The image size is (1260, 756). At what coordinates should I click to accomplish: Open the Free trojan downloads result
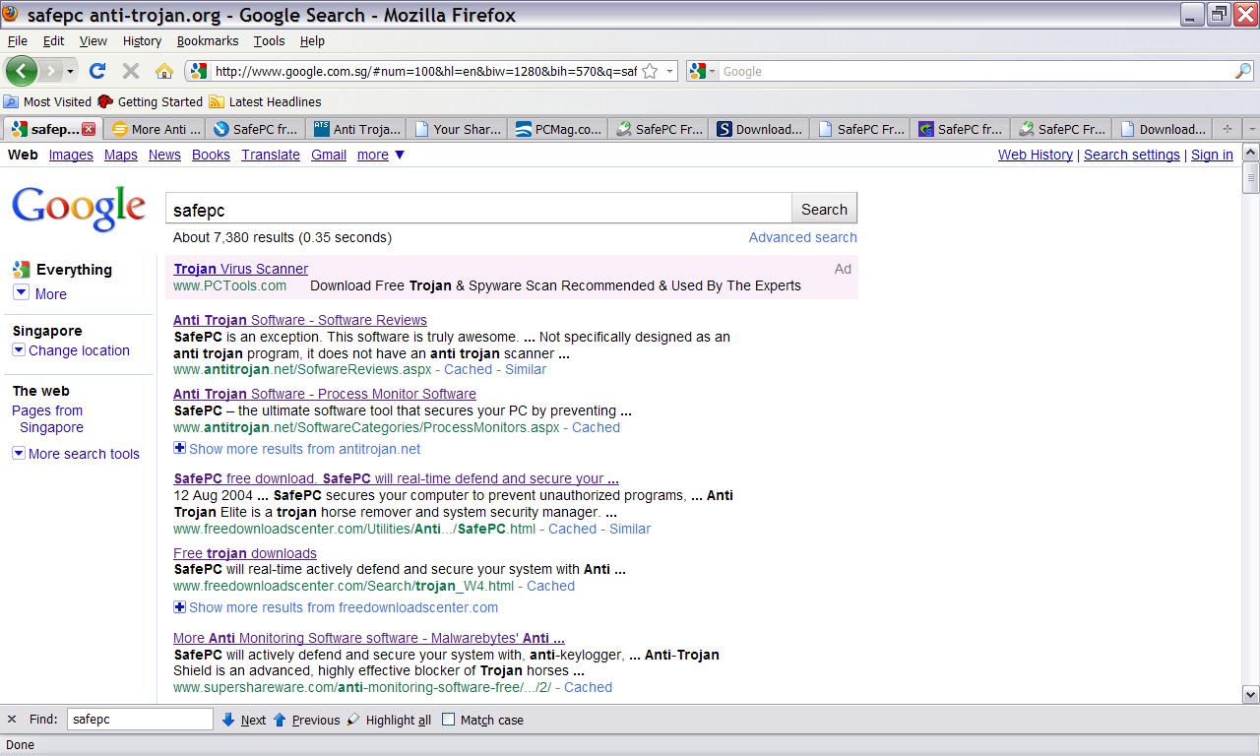tap(245, 553)
